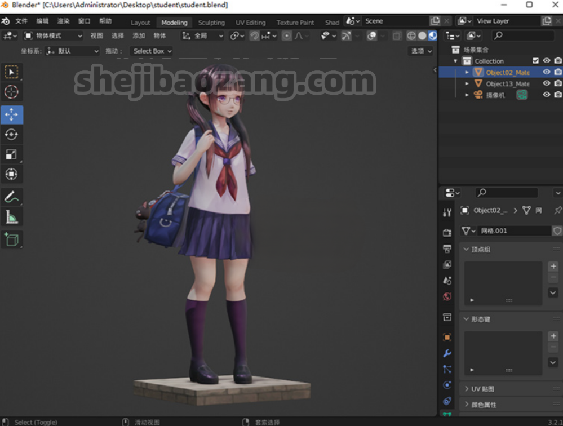This screenshot has height=426, width=563.
Task: Switch to material preview shading
Action: pos(432,35)
